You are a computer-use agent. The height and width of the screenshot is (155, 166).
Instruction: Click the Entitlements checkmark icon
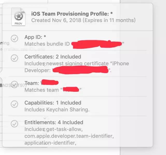point(15,124)
